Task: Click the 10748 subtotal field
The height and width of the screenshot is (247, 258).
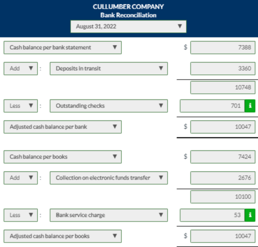Action: tap(223, 87)
